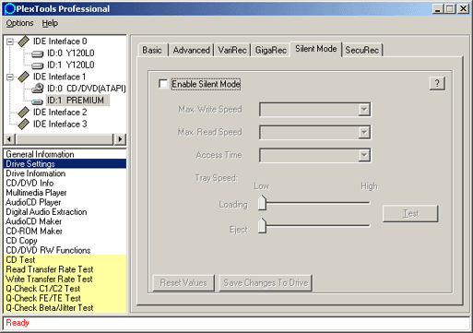The width and height of the screenshot is (473, 333).
Task: Switch to the GigaRec tab
Action: tap(271, 50)
